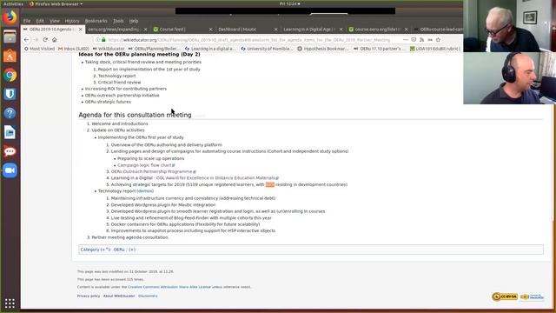The image size is (556, 313).
Task: Bookmark this page with the star icon
Action: (x=438, y=40)
